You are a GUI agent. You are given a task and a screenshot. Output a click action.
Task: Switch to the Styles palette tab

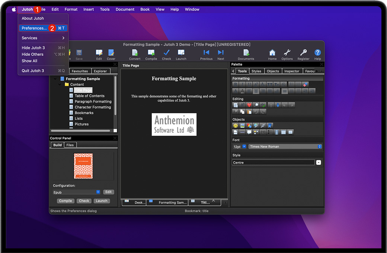(x=256, y=71)
